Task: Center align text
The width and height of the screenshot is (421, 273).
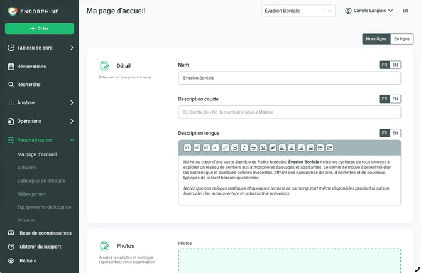Action: point(292,147)
